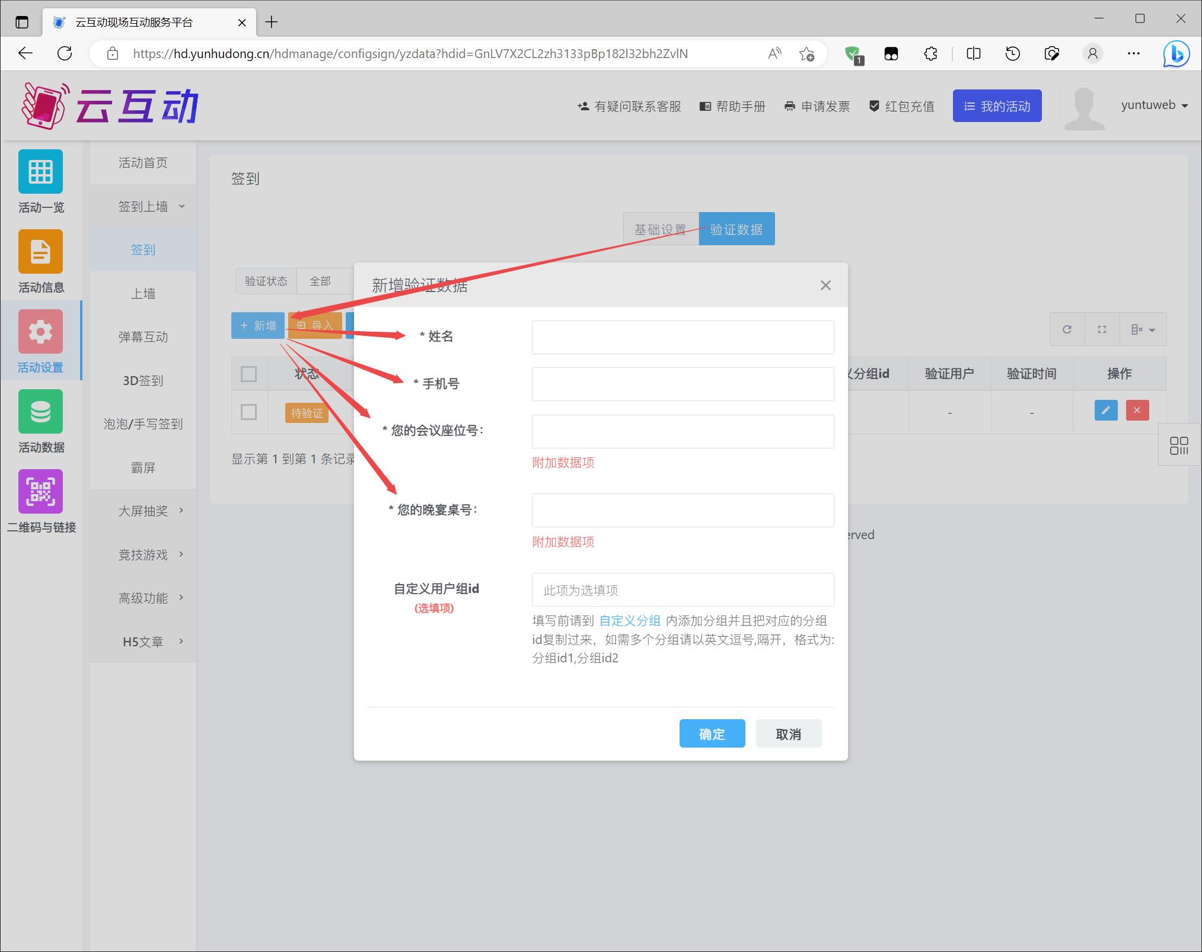
Task: Expand the 竞技游戏 sidebar menu
Action: pyautogui.click(x=144, y=554)
